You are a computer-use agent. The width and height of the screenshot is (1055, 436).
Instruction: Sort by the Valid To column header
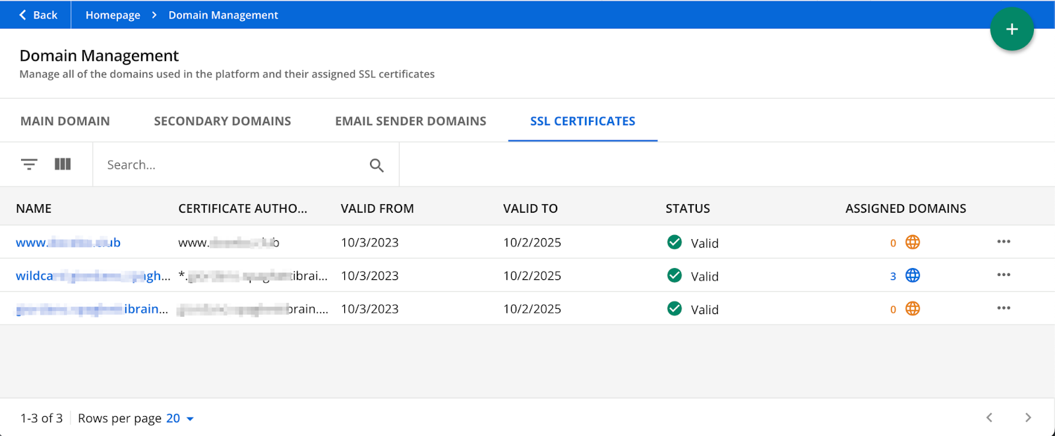530,208
